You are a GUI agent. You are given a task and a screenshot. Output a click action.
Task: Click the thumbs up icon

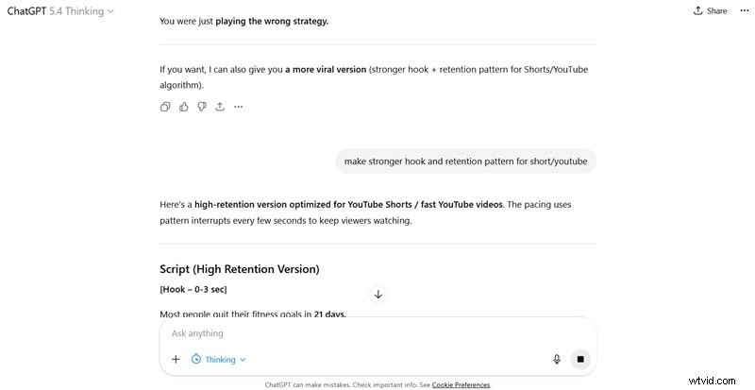pos(184,107)
